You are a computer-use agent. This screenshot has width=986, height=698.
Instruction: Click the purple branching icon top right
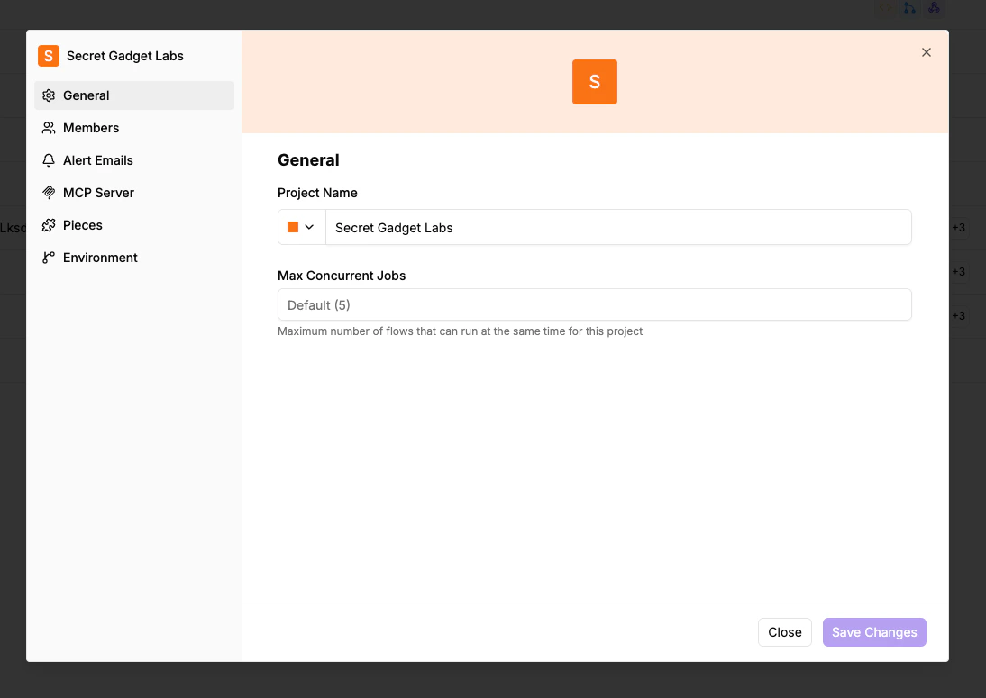[x=934, y=8]
